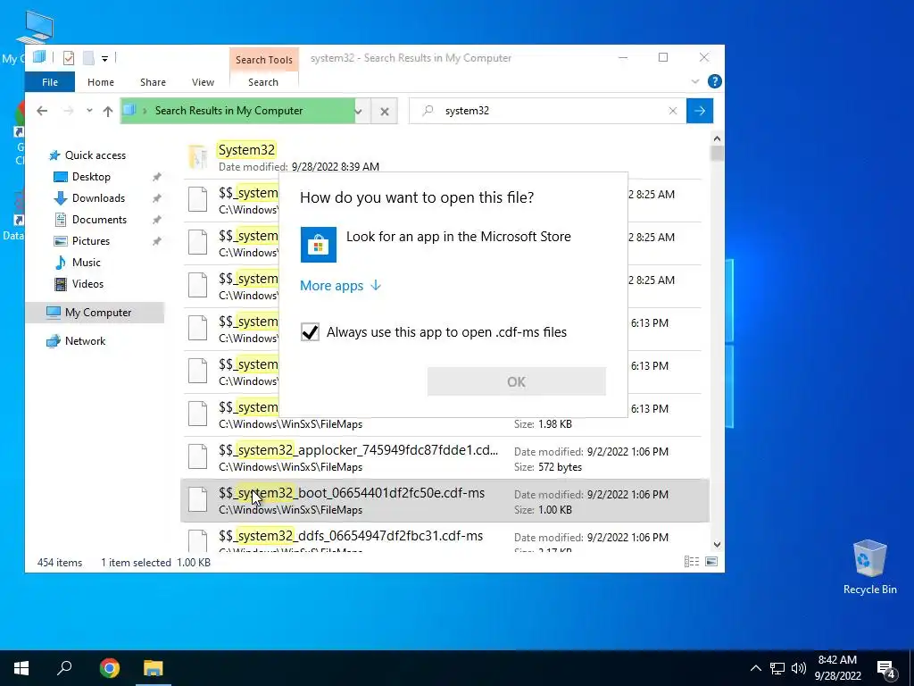This screenshot has width=914, height=686.
Task: Choose Look for an app in Microsoft Store
Action: [453, 244]
